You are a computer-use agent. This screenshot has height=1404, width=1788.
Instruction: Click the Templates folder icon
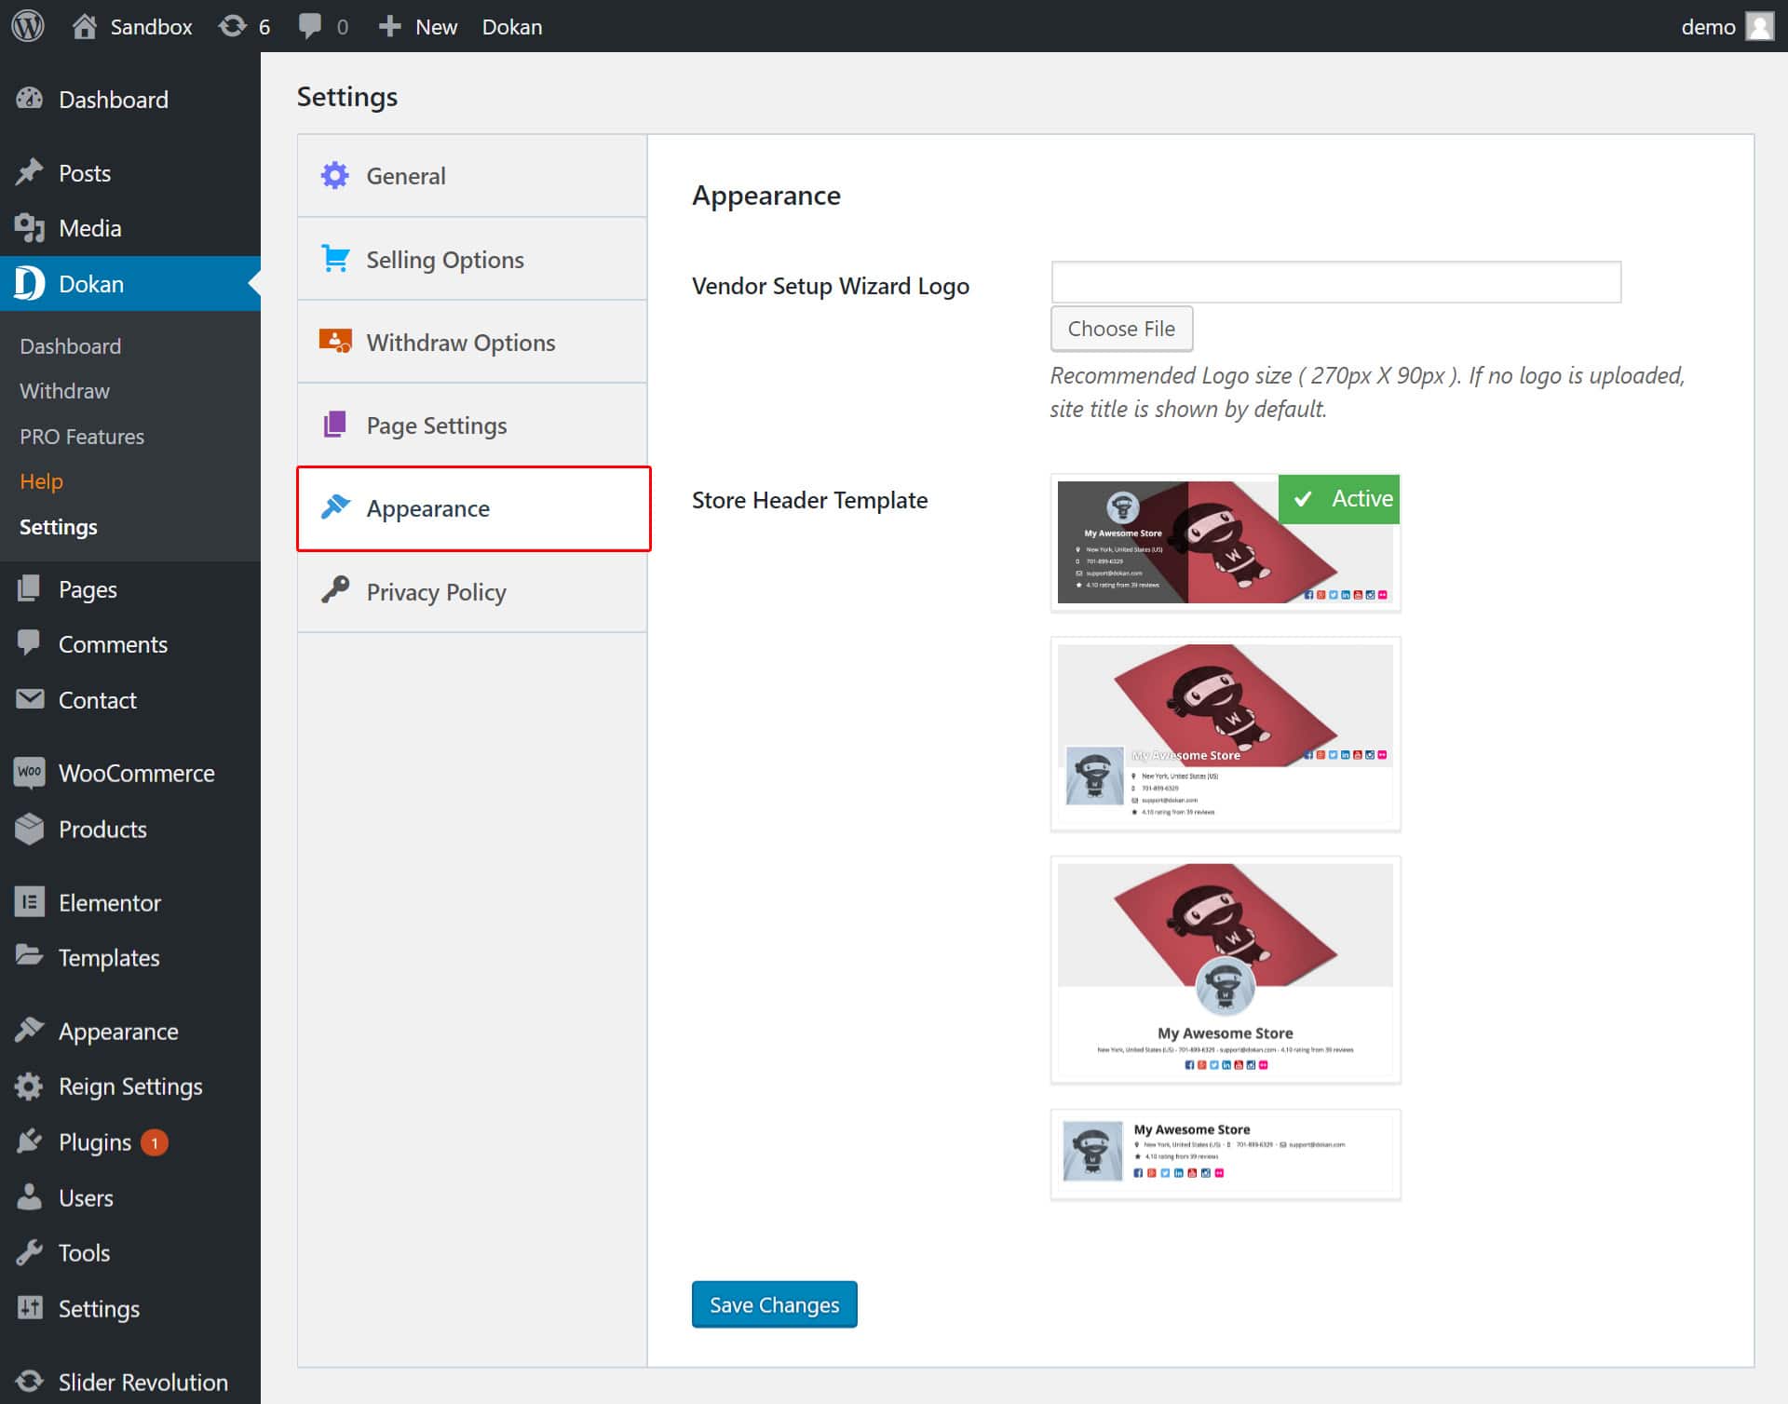(30, 955)
